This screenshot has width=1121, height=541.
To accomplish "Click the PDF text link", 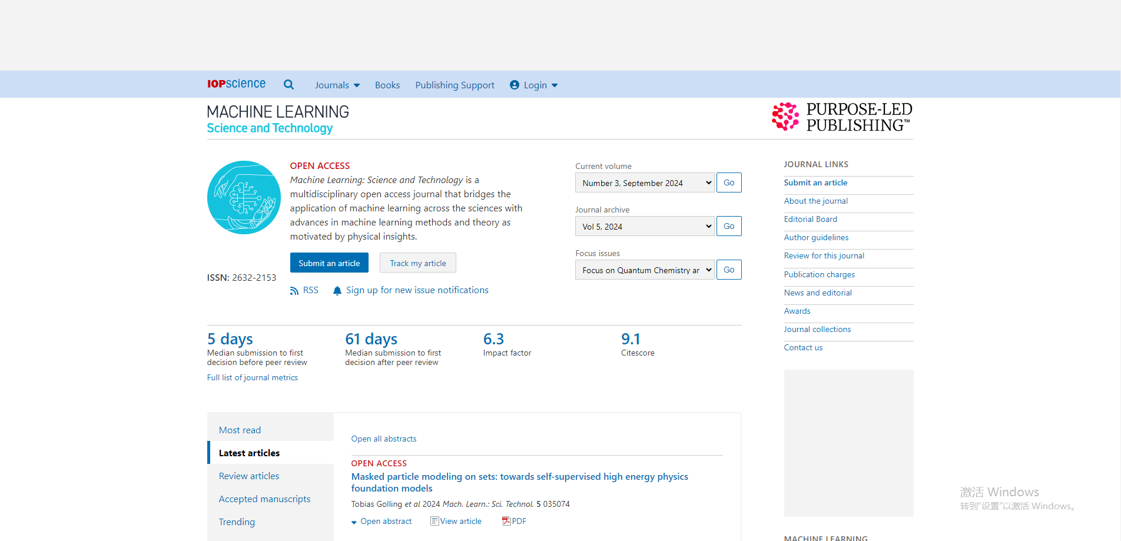I will coord(519,522).
